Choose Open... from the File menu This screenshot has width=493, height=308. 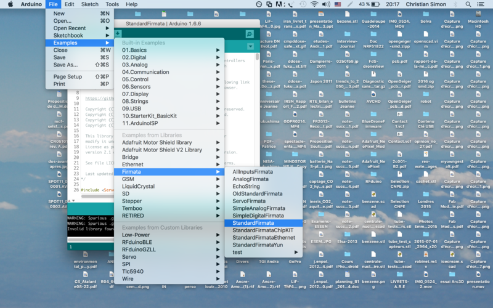80,21
